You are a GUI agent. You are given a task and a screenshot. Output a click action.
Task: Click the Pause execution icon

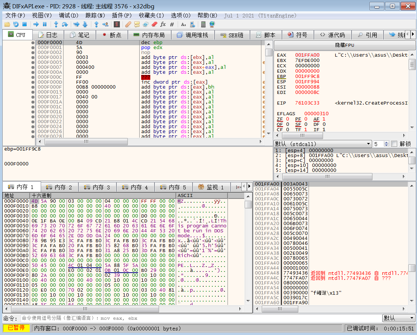click(x=45, y=24)
